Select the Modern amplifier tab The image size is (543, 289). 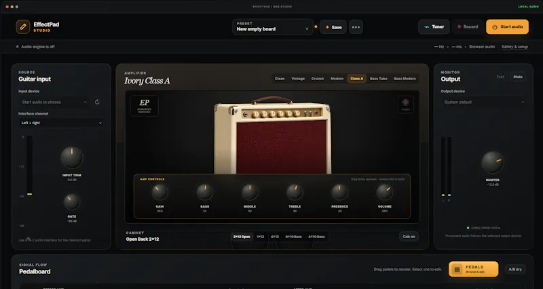point(337,79)
